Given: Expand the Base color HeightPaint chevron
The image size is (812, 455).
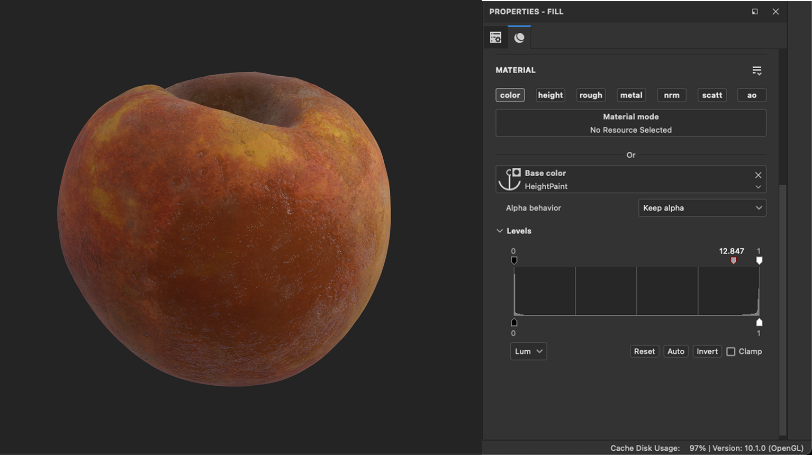Looking at the screenshot, I should [758, 187].
